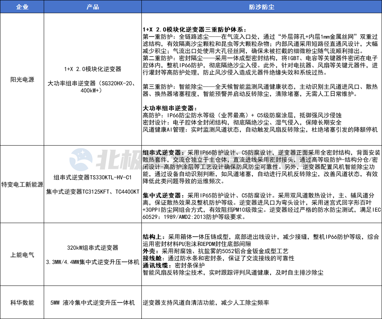Click the bold 结构上： label
The width and height of the screenshot is (382, 319).
(155, 237)
